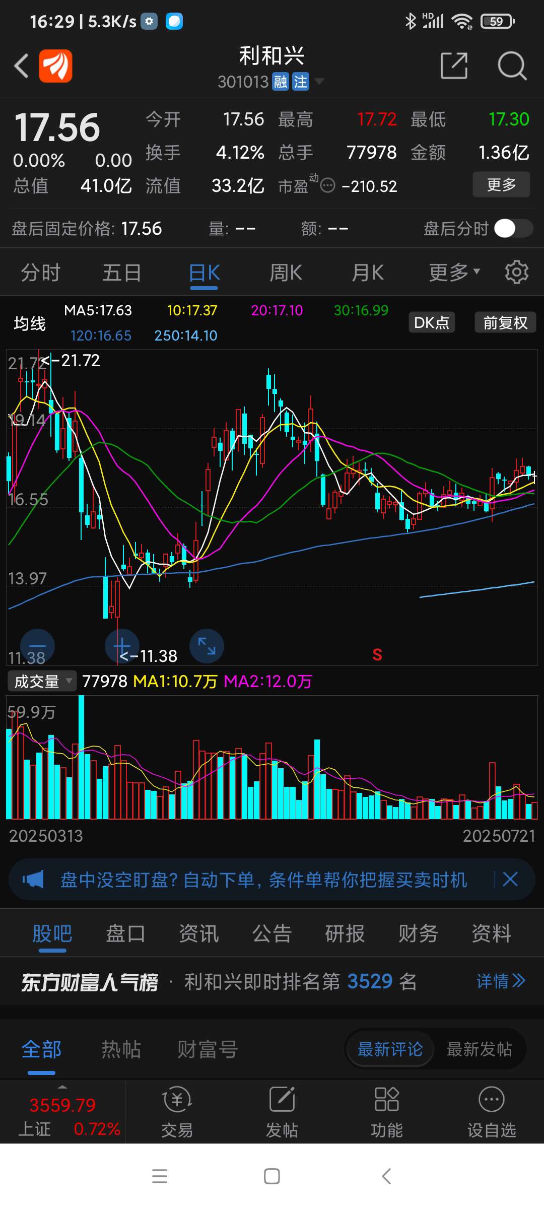Tap the 250:14.10 moving average value
Screen dimensions: 544x1209
tap(186, 335)
